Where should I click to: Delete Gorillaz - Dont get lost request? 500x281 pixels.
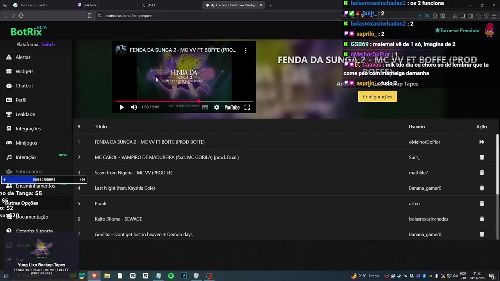[482, 234]
